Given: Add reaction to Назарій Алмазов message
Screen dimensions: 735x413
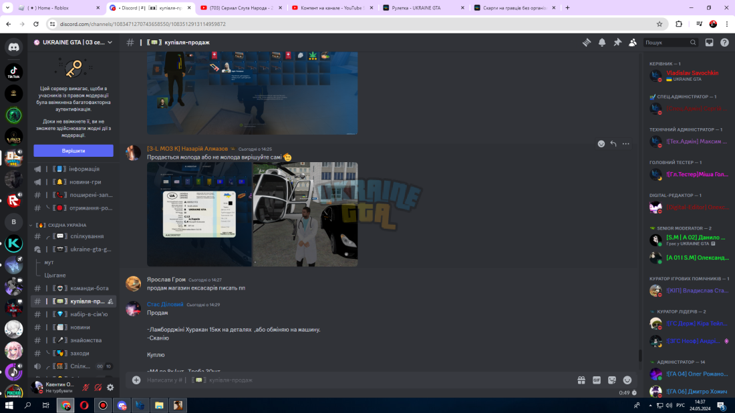Looking at the screenshot, I should coord(601,143).
